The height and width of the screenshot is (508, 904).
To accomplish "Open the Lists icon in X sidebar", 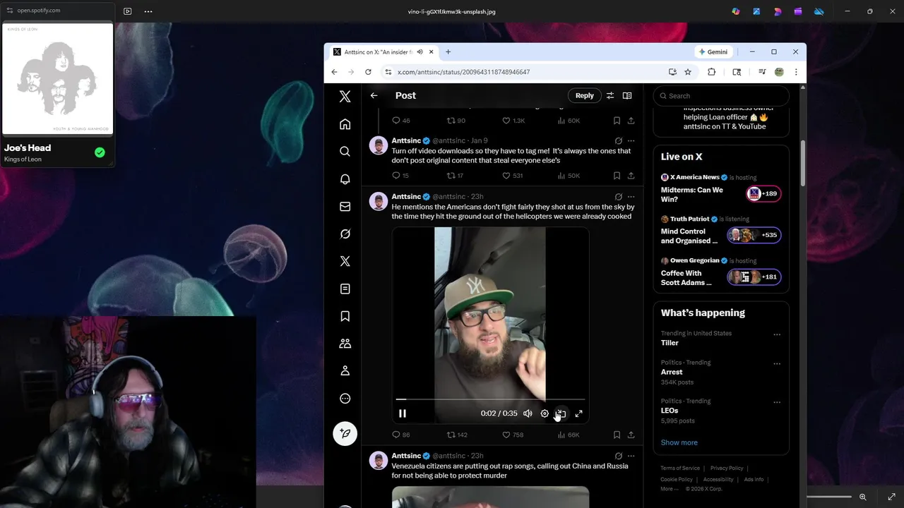I will [x=345, y=289].
